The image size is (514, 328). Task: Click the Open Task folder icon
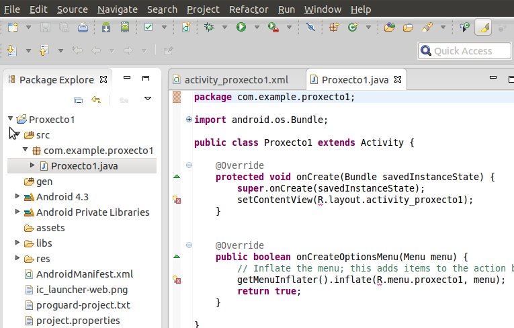pos(408,28)
